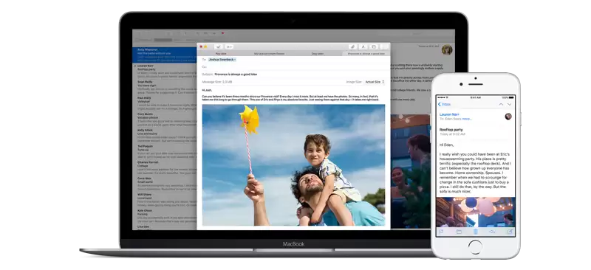Click the red flag icon in Mail toolbar

click(x=223, y=33)
